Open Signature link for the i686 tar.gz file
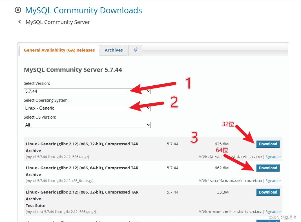301x222 pixels. pyautogui.click(x=273, y=157)
